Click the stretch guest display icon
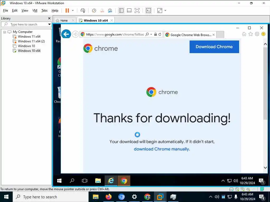Screen dimensions: 270x202 [160, 11]
